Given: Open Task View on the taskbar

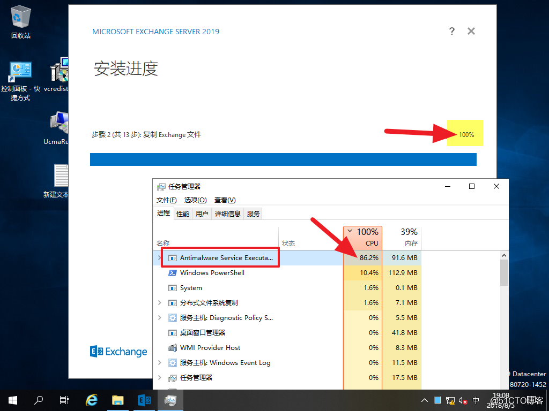Looking at the screenshot, I should pyautogui.click(x=64, y=400).
